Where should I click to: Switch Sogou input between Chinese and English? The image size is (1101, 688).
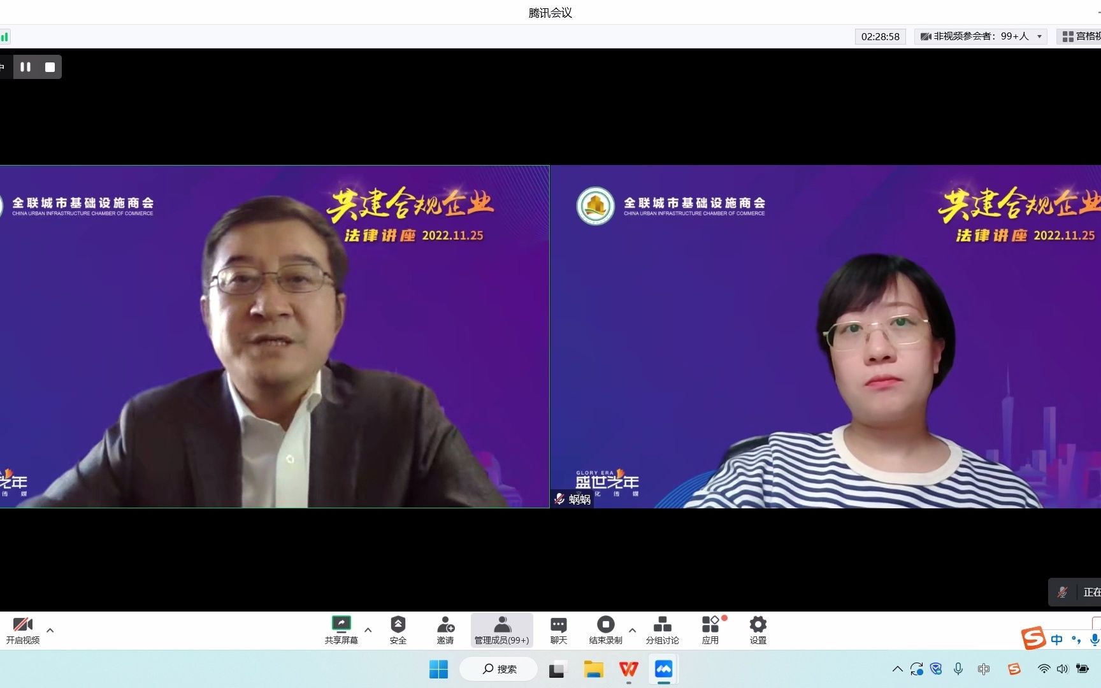(x=1057, y=640)
